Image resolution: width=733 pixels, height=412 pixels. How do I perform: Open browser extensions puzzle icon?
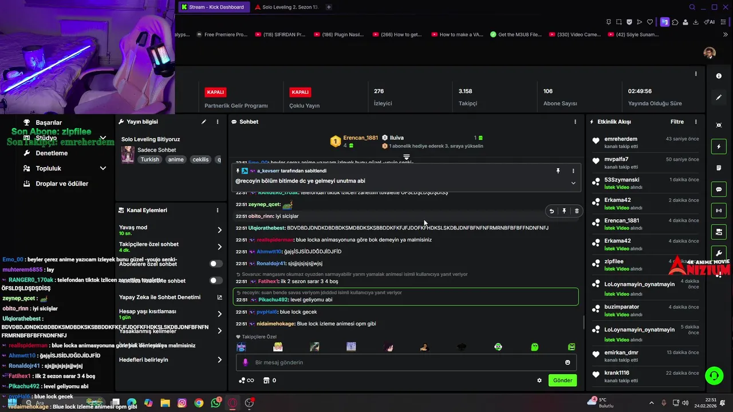pos(675,22)
